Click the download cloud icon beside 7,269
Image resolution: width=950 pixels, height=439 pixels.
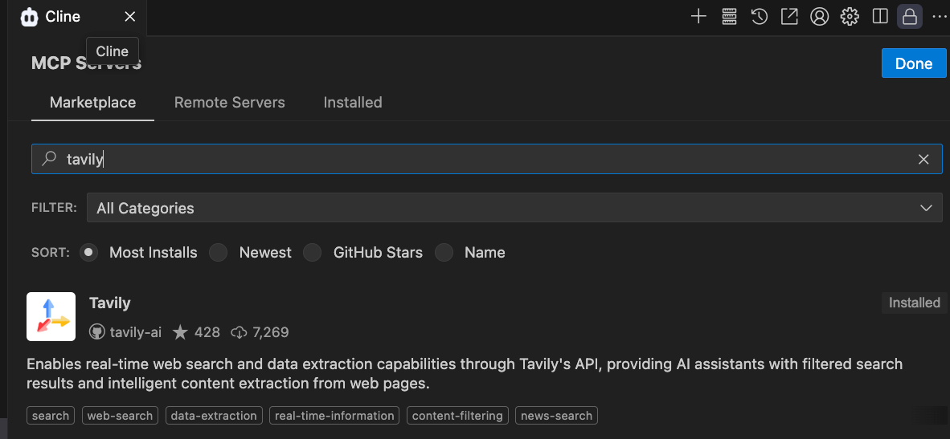pos(240,332)
